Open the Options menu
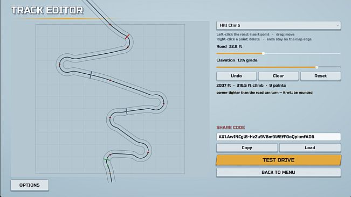Image resolution: width=351 pixels, height=197 pixels. [x=30, y=185]
